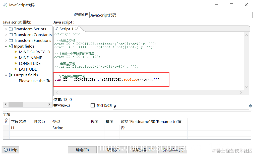Viewport: 254px width, 155px height.
Task: Toggle the compatibility mode checkbox
Action: (93, 105)
